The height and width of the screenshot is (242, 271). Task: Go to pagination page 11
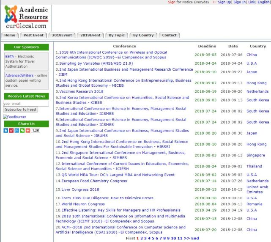coord(180,238)
